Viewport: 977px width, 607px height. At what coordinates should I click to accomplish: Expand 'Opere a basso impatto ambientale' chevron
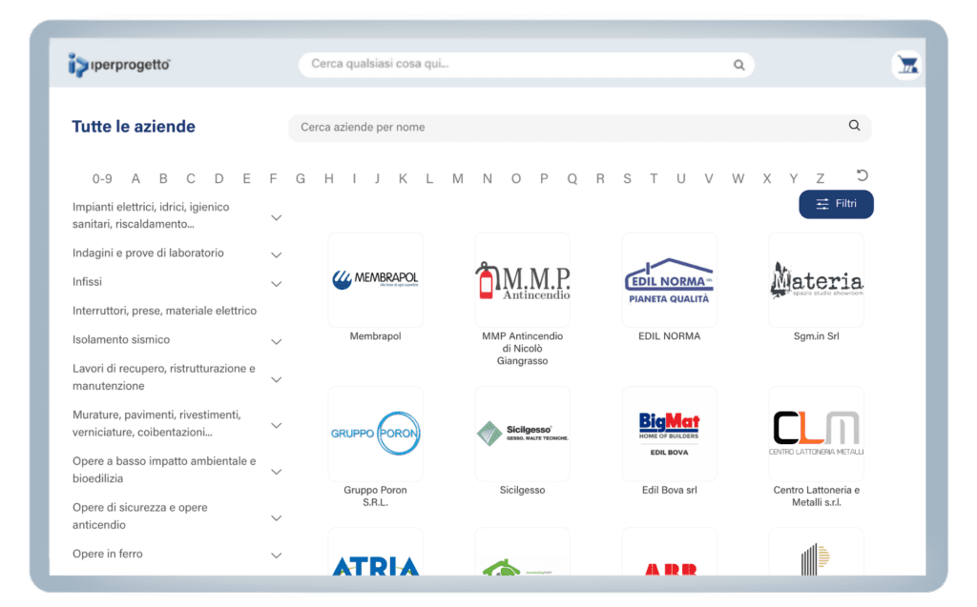pyautogui.click(x=276, y=472)
